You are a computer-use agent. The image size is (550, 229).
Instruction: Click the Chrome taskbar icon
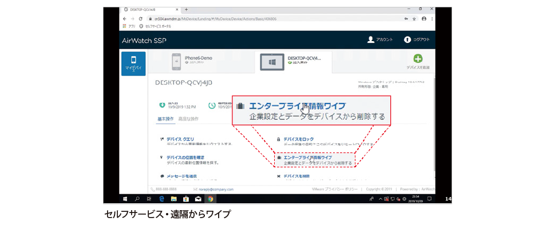point(210,199)
